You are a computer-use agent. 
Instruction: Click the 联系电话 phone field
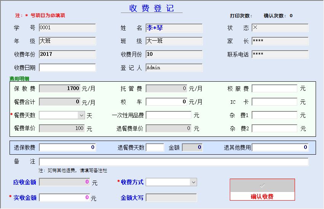point(280,54)
